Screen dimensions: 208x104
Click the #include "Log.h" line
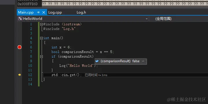point(59,29)
